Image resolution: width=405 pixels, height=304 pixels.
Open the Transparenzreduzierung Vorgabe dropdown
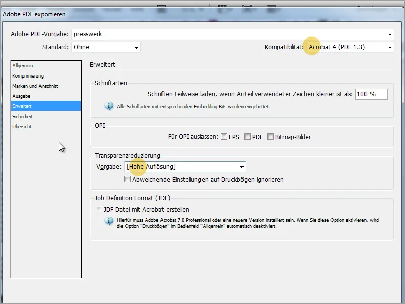click(185, 167)
